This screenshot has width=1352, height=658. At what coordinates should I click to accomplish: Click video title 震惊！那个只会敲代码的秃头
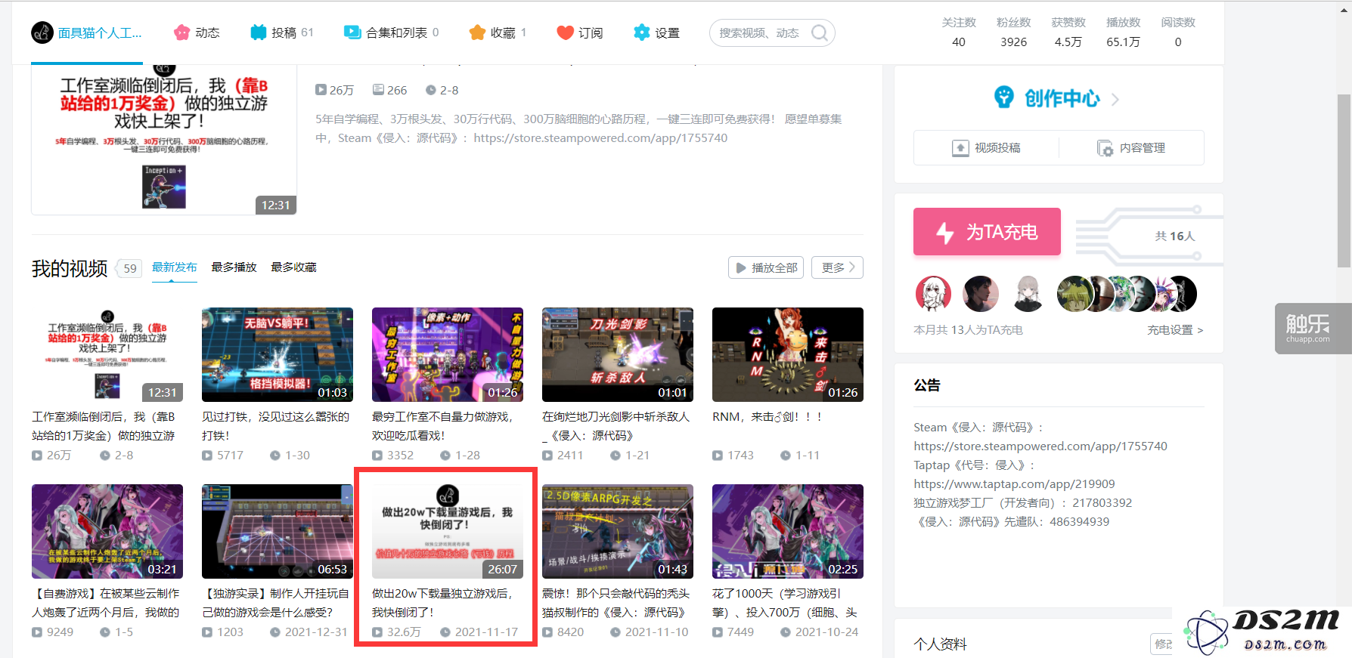tap(616, 603)
